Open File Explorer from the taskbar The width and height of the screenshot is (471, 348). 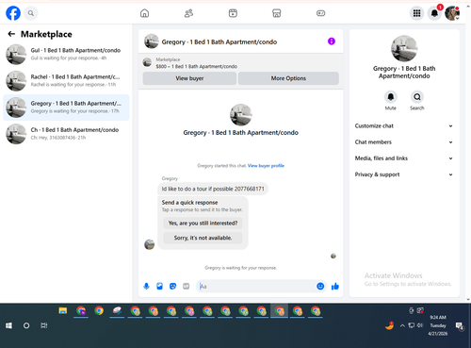[63, 311]
